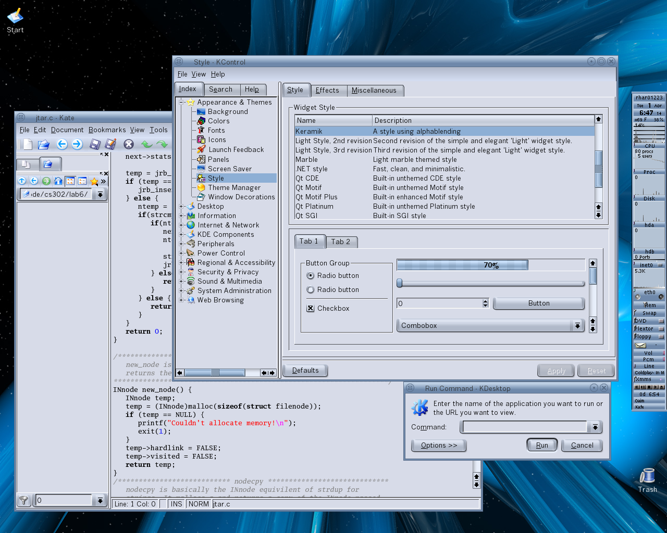Viewport: 667px width, 533px height.
Task: Expand the Peripherals tree node
Action: tap(181, 244)
